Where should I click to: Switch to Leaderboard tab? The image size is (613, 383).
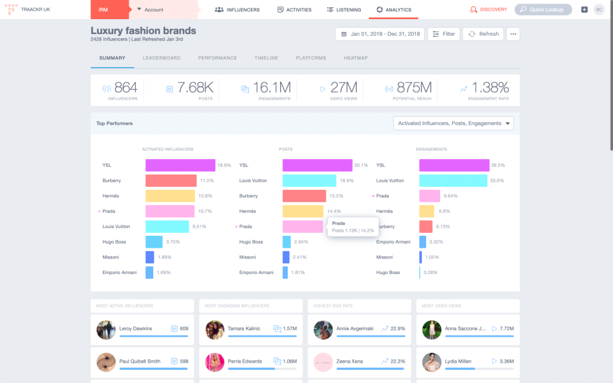(x=162, y=58)
